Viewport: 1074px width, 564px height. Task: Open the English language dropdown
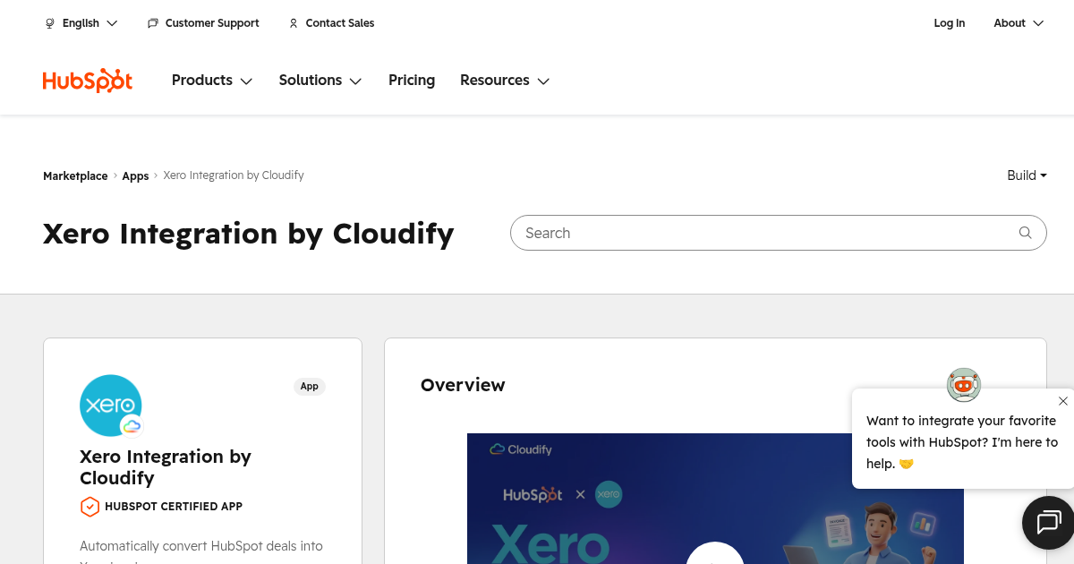click(81, 23)
